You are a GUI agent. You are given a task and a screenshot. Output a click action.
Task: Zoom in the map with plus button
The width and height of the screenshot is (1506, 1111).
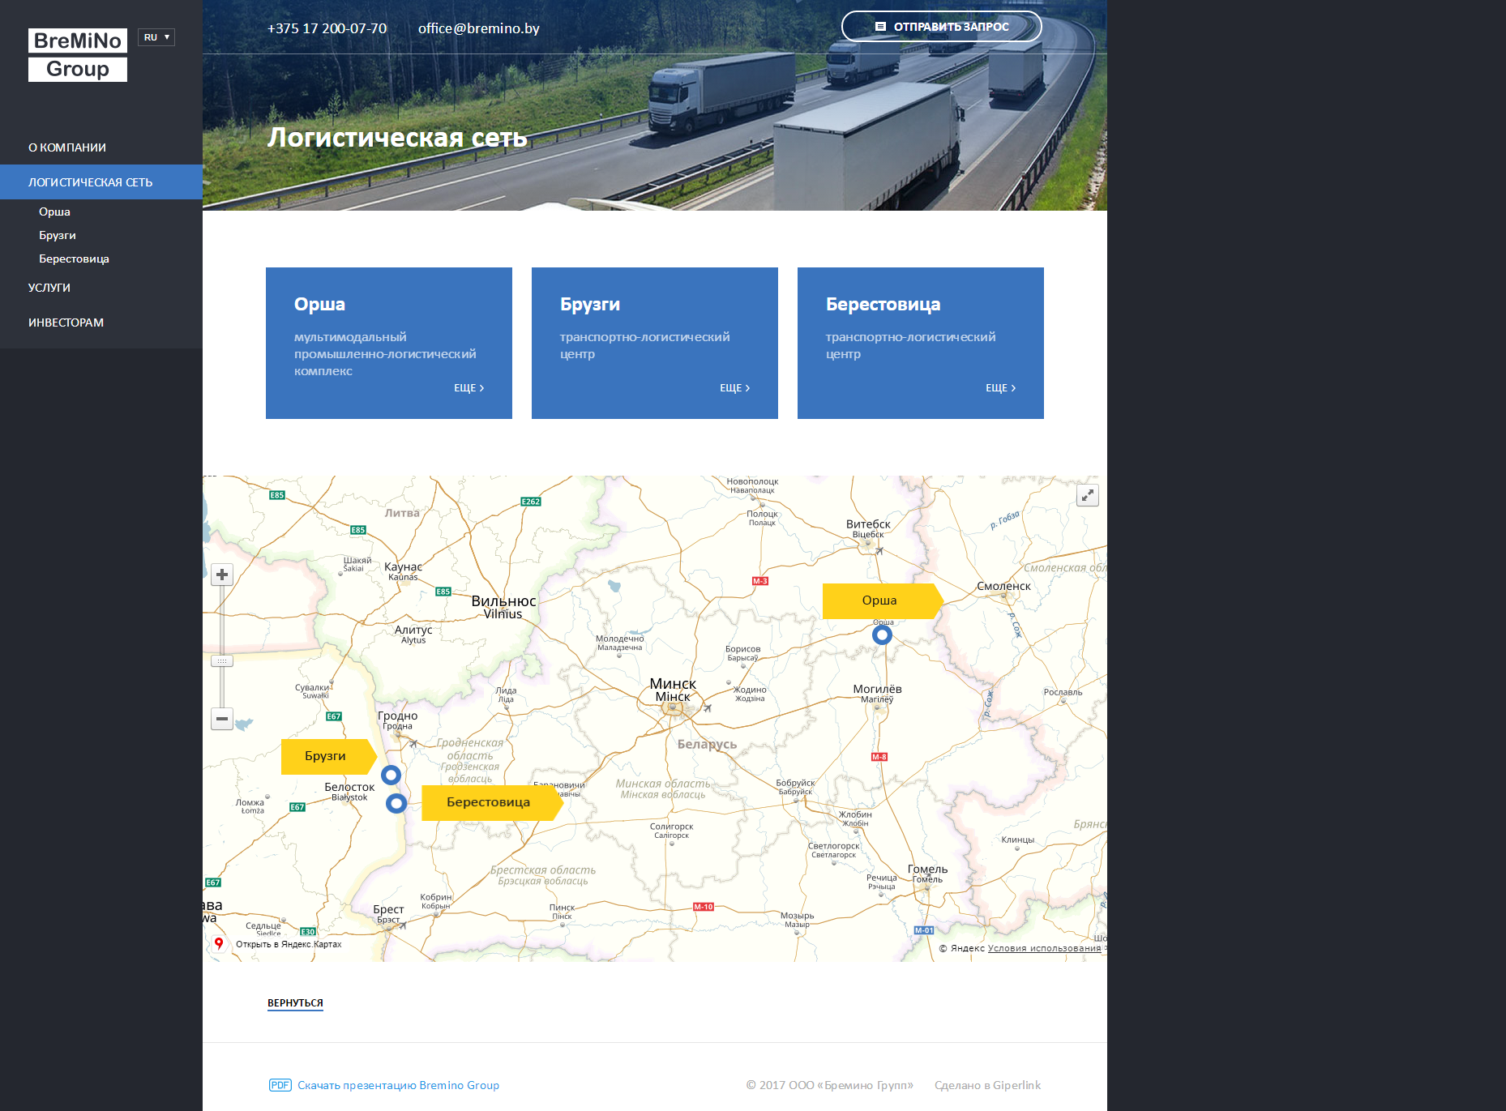222,575
